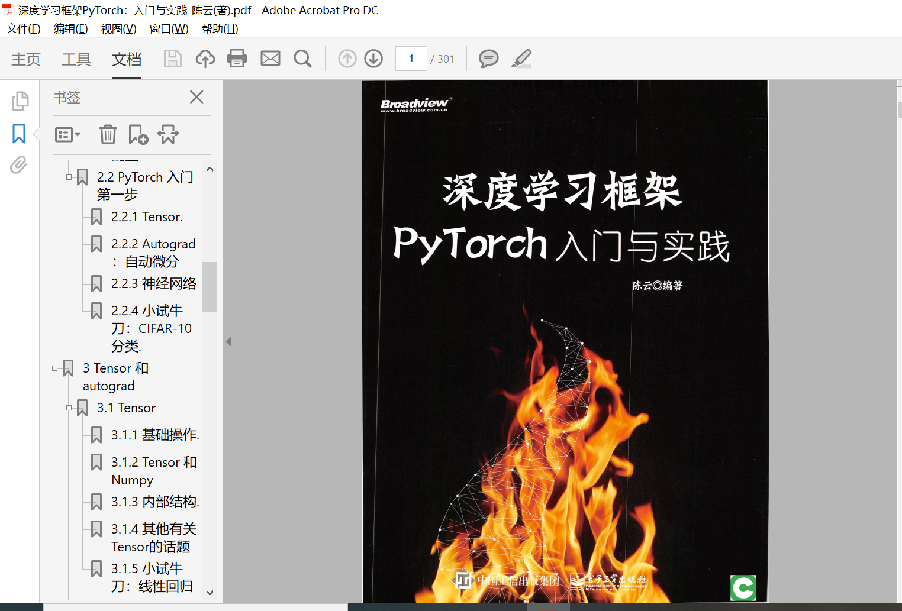This screenshot has height=611, width=902.
Task: Open the 编辑(E) menu
Action: tap(71, 29)
